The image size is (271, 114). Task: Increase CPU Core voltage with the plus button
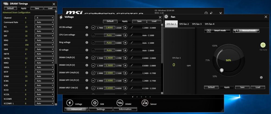pyautogui.click(x=125, y=35)
